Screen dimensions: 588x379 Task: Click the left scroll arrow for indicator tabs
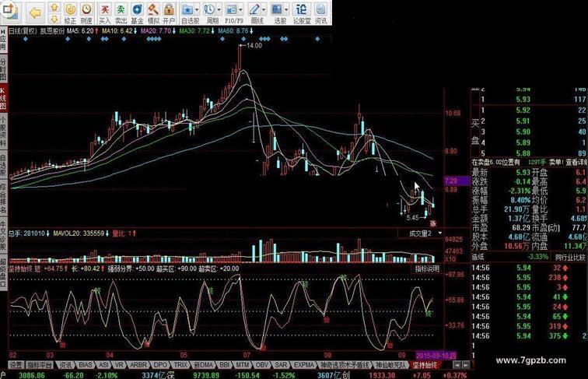pos(457,365)
